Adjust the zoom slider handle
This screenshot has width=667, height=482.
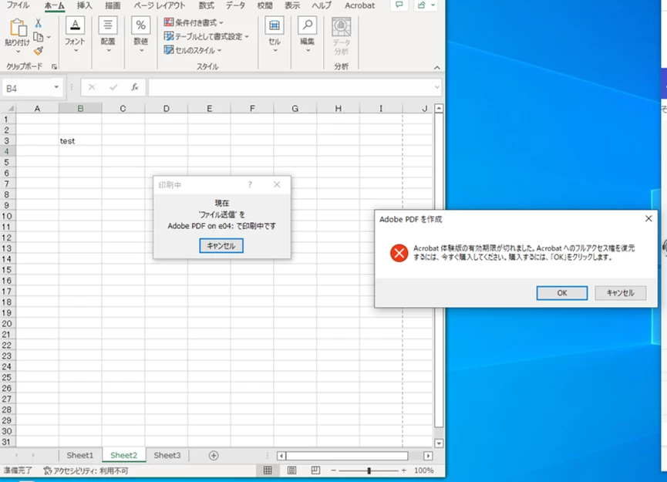(369, 470)
